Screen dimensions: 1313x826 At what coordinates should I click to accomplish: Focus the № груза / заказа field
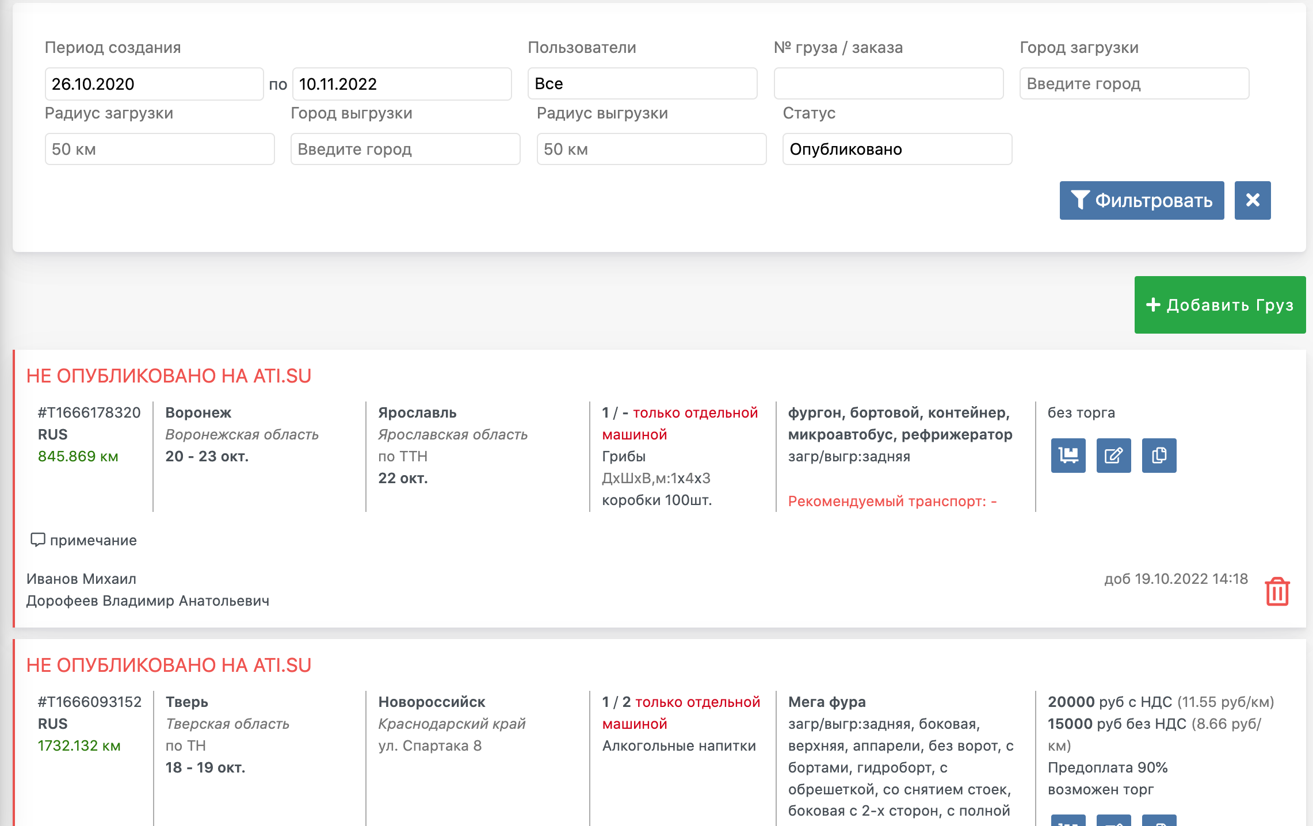coord(888,83)
